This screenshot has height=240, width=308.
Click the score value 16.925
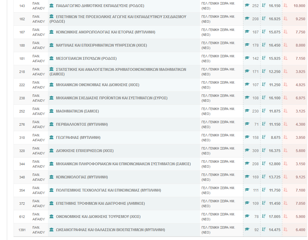(x=275, y=19)
